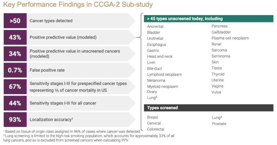Select the 44% purple stat box
This screenshot has height=145, width=277.
pyautogui.click(x=15, y=103)
